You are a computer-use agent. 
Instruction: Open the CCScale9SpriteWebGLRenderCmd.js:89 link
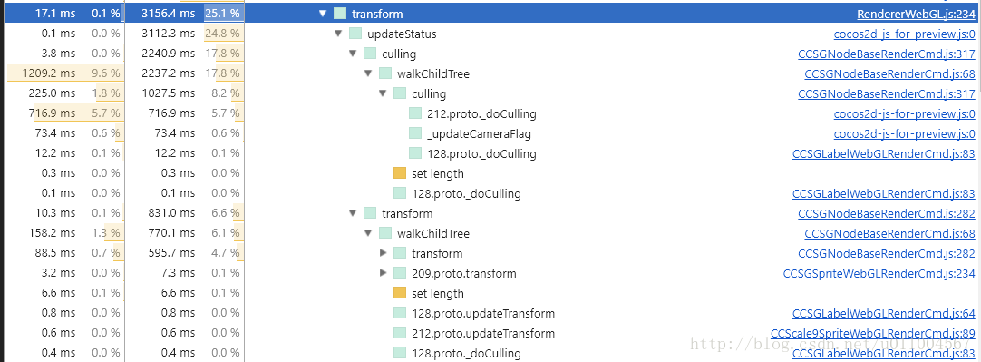(873, 333)
